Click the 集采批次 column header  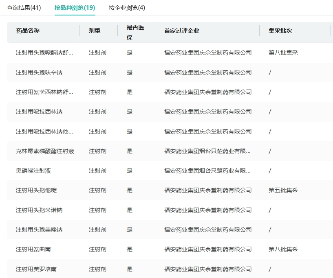click(280, 31)
